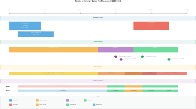This screenshot has height=109, width=196.
Task: Select the purple SCS Therapy bar
Action: coord(116,50)
